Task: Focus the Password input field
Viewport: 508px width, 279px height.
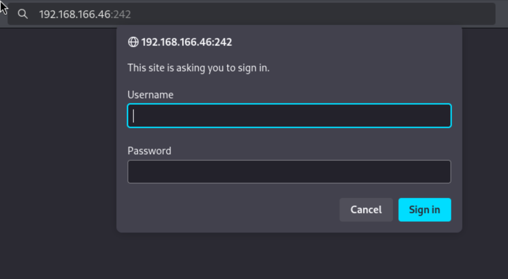Action: tap(289, 172)
